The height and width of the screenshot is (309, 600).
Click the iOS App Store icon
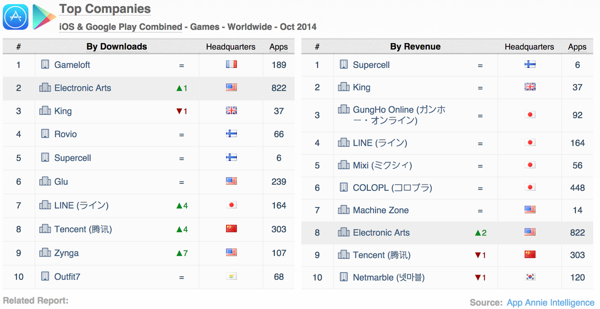click(x=15, y=17)
